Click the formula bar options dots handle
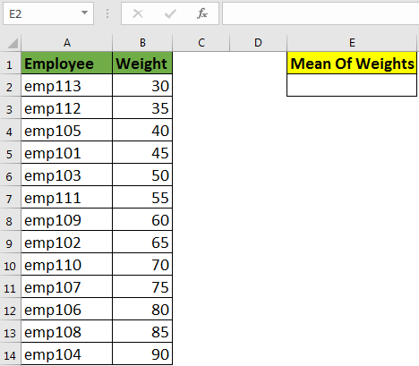The height and width of the screenshot is (366, 419). tap(107, 13)
